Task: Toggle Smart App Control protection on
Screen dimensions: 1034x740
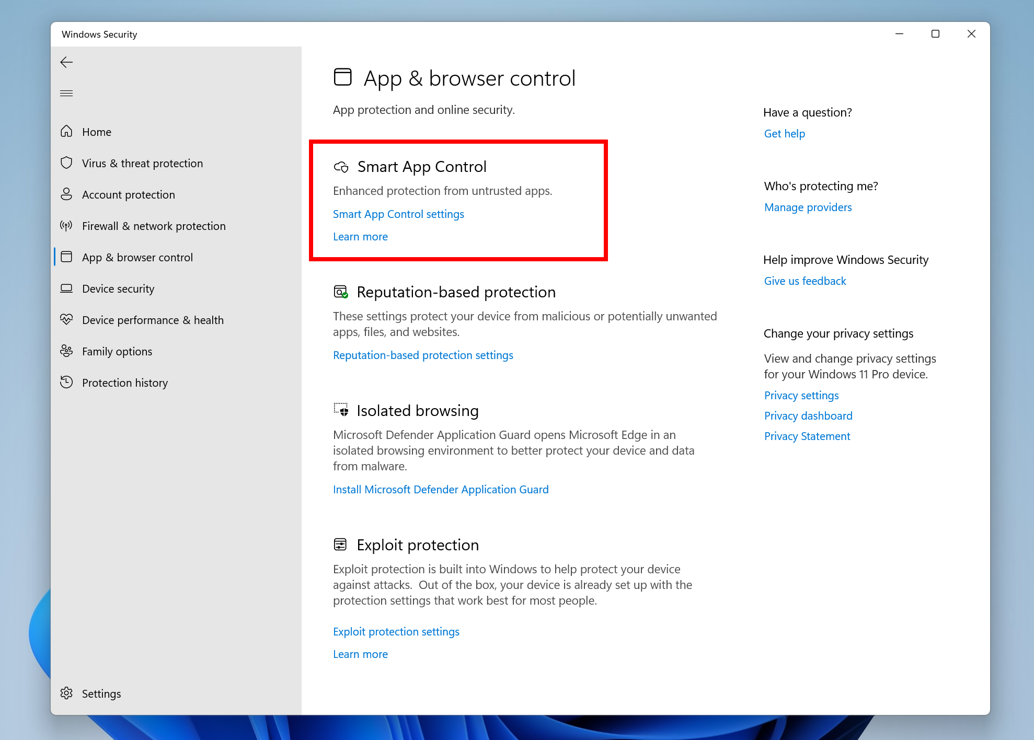Action: pyautogui.click(x=398, y=214)
